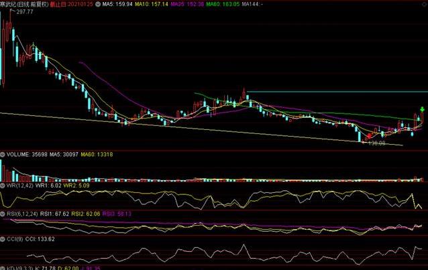
Task: Click the green arrow marker above the last candle
Action: pyautogui.click(x=422, y=109)
